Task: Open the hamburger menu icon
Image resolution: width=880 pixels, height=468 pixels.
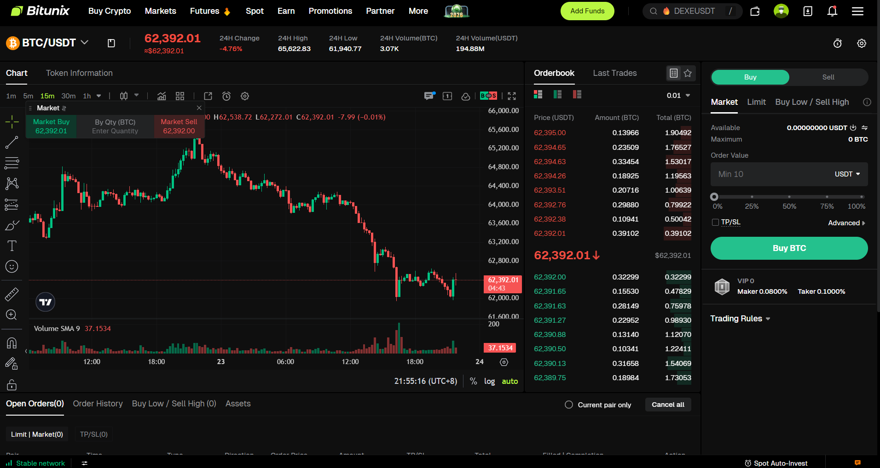Action: 857,11
